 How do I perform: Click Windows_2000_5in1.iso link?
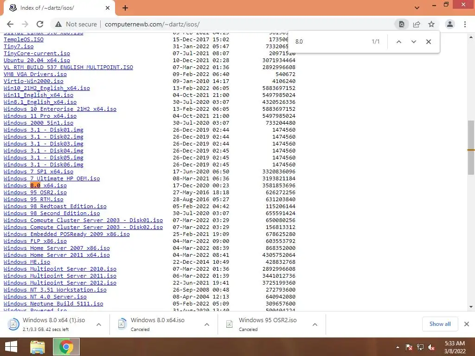(39, 123)
